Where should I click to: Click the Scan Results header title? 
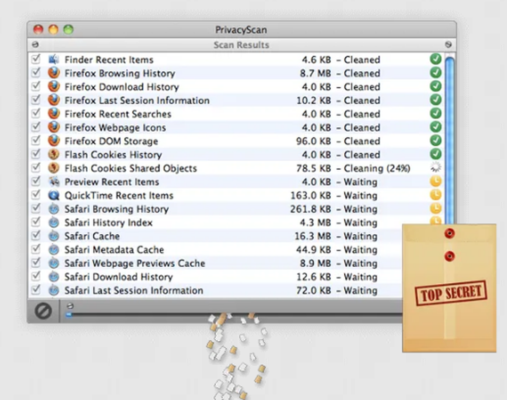(x=241, y=45)
